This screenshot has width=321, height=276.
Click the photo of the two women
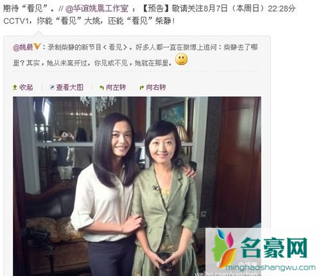137,186
